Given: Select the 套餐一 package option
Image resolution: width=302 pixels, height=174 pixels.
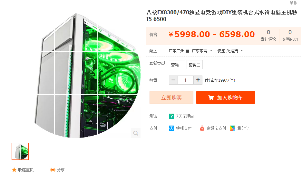Looking at the screenshot, I should pos(177,65).
